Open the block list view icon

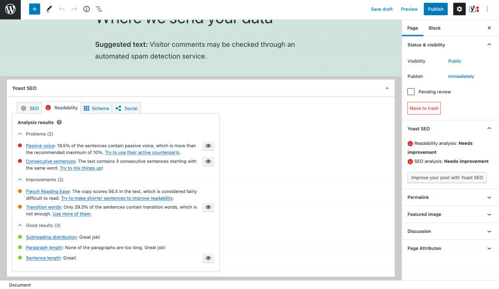tap(99, 9)
